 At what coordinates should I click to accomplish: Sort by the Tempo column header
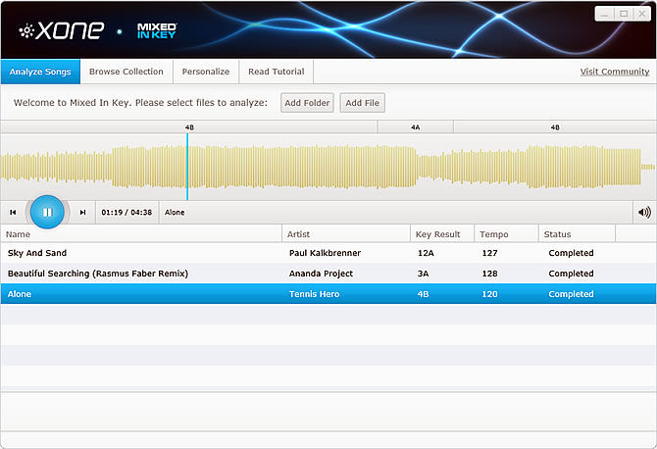[506, 234]
